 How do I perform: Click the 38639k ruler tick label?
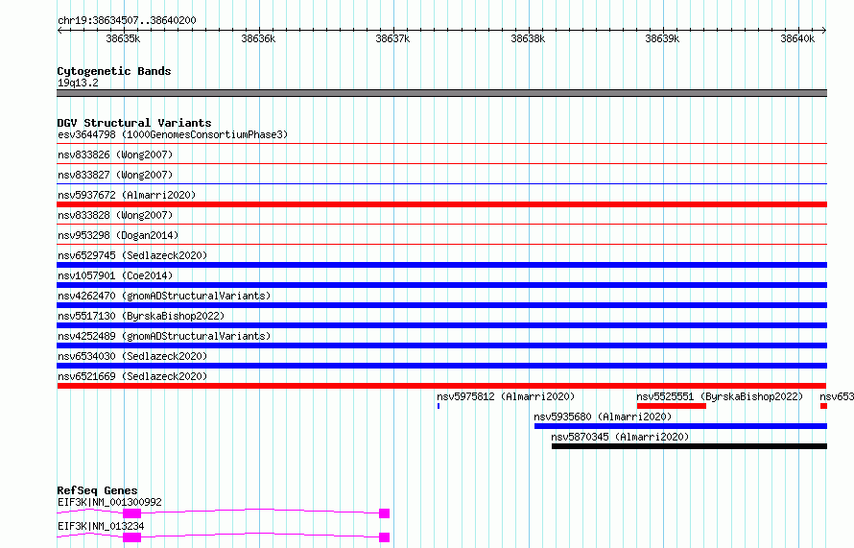tap(662, 38)
